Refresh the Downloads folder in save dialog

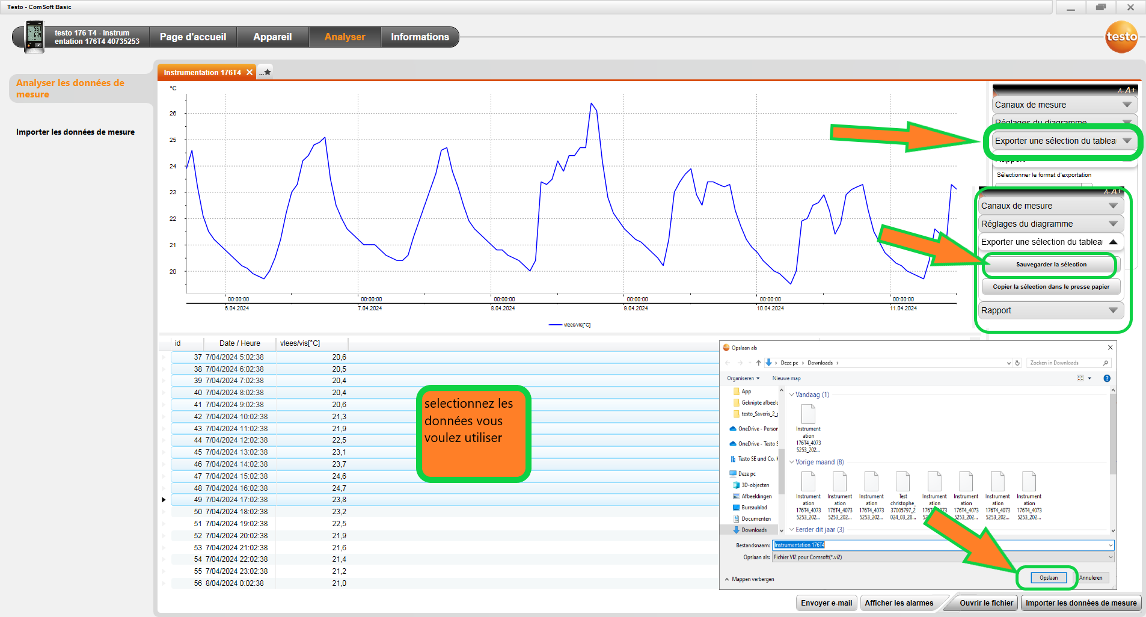click(1017, 363)
